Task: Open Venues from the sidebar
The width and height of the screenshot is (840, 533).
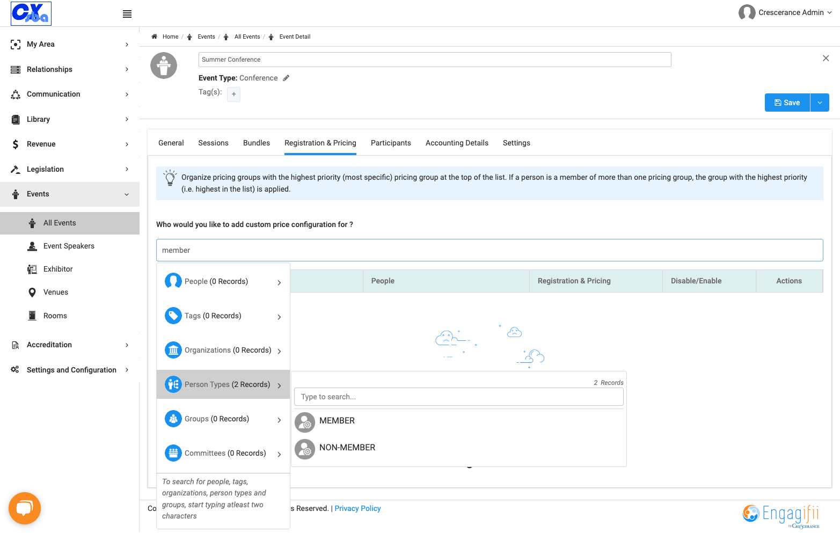Action: point(56,292)
